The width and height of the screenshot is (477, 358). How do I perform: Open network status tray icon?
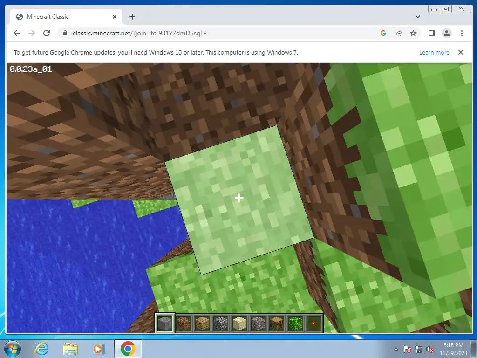[x=419, y=349]
